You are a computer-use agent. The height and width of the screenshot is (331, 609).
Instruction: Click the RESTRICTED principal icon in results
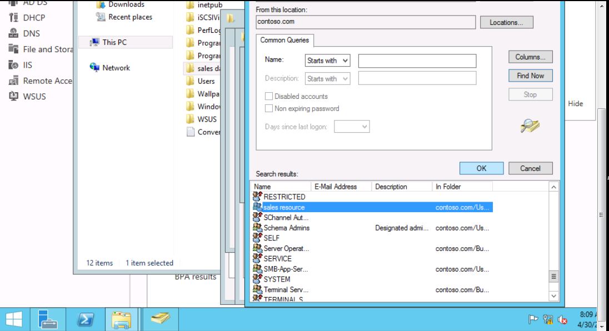(257, 197)
